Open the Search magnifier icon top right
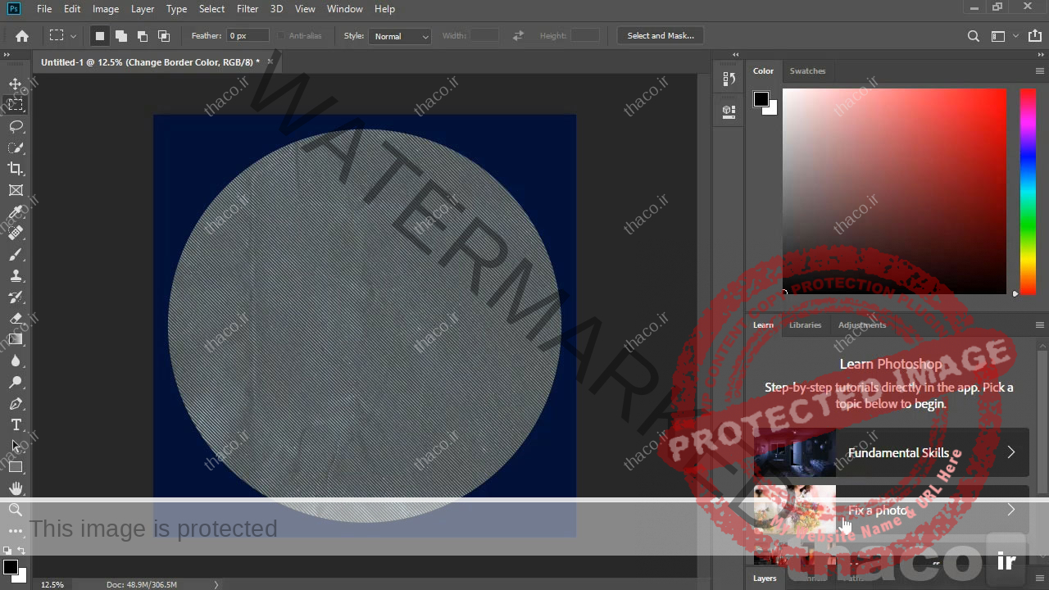The height and width of the screenshot is (590, 1049). 973,36
